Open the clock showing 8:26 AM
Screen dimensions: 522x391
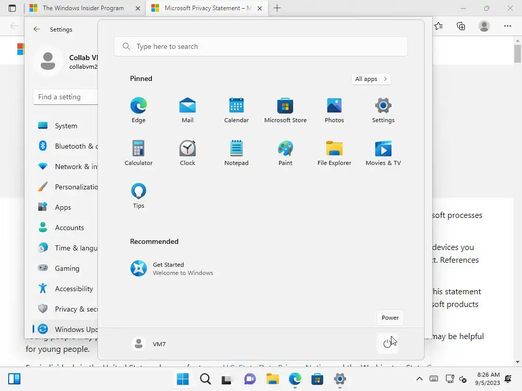click(487, 379)
